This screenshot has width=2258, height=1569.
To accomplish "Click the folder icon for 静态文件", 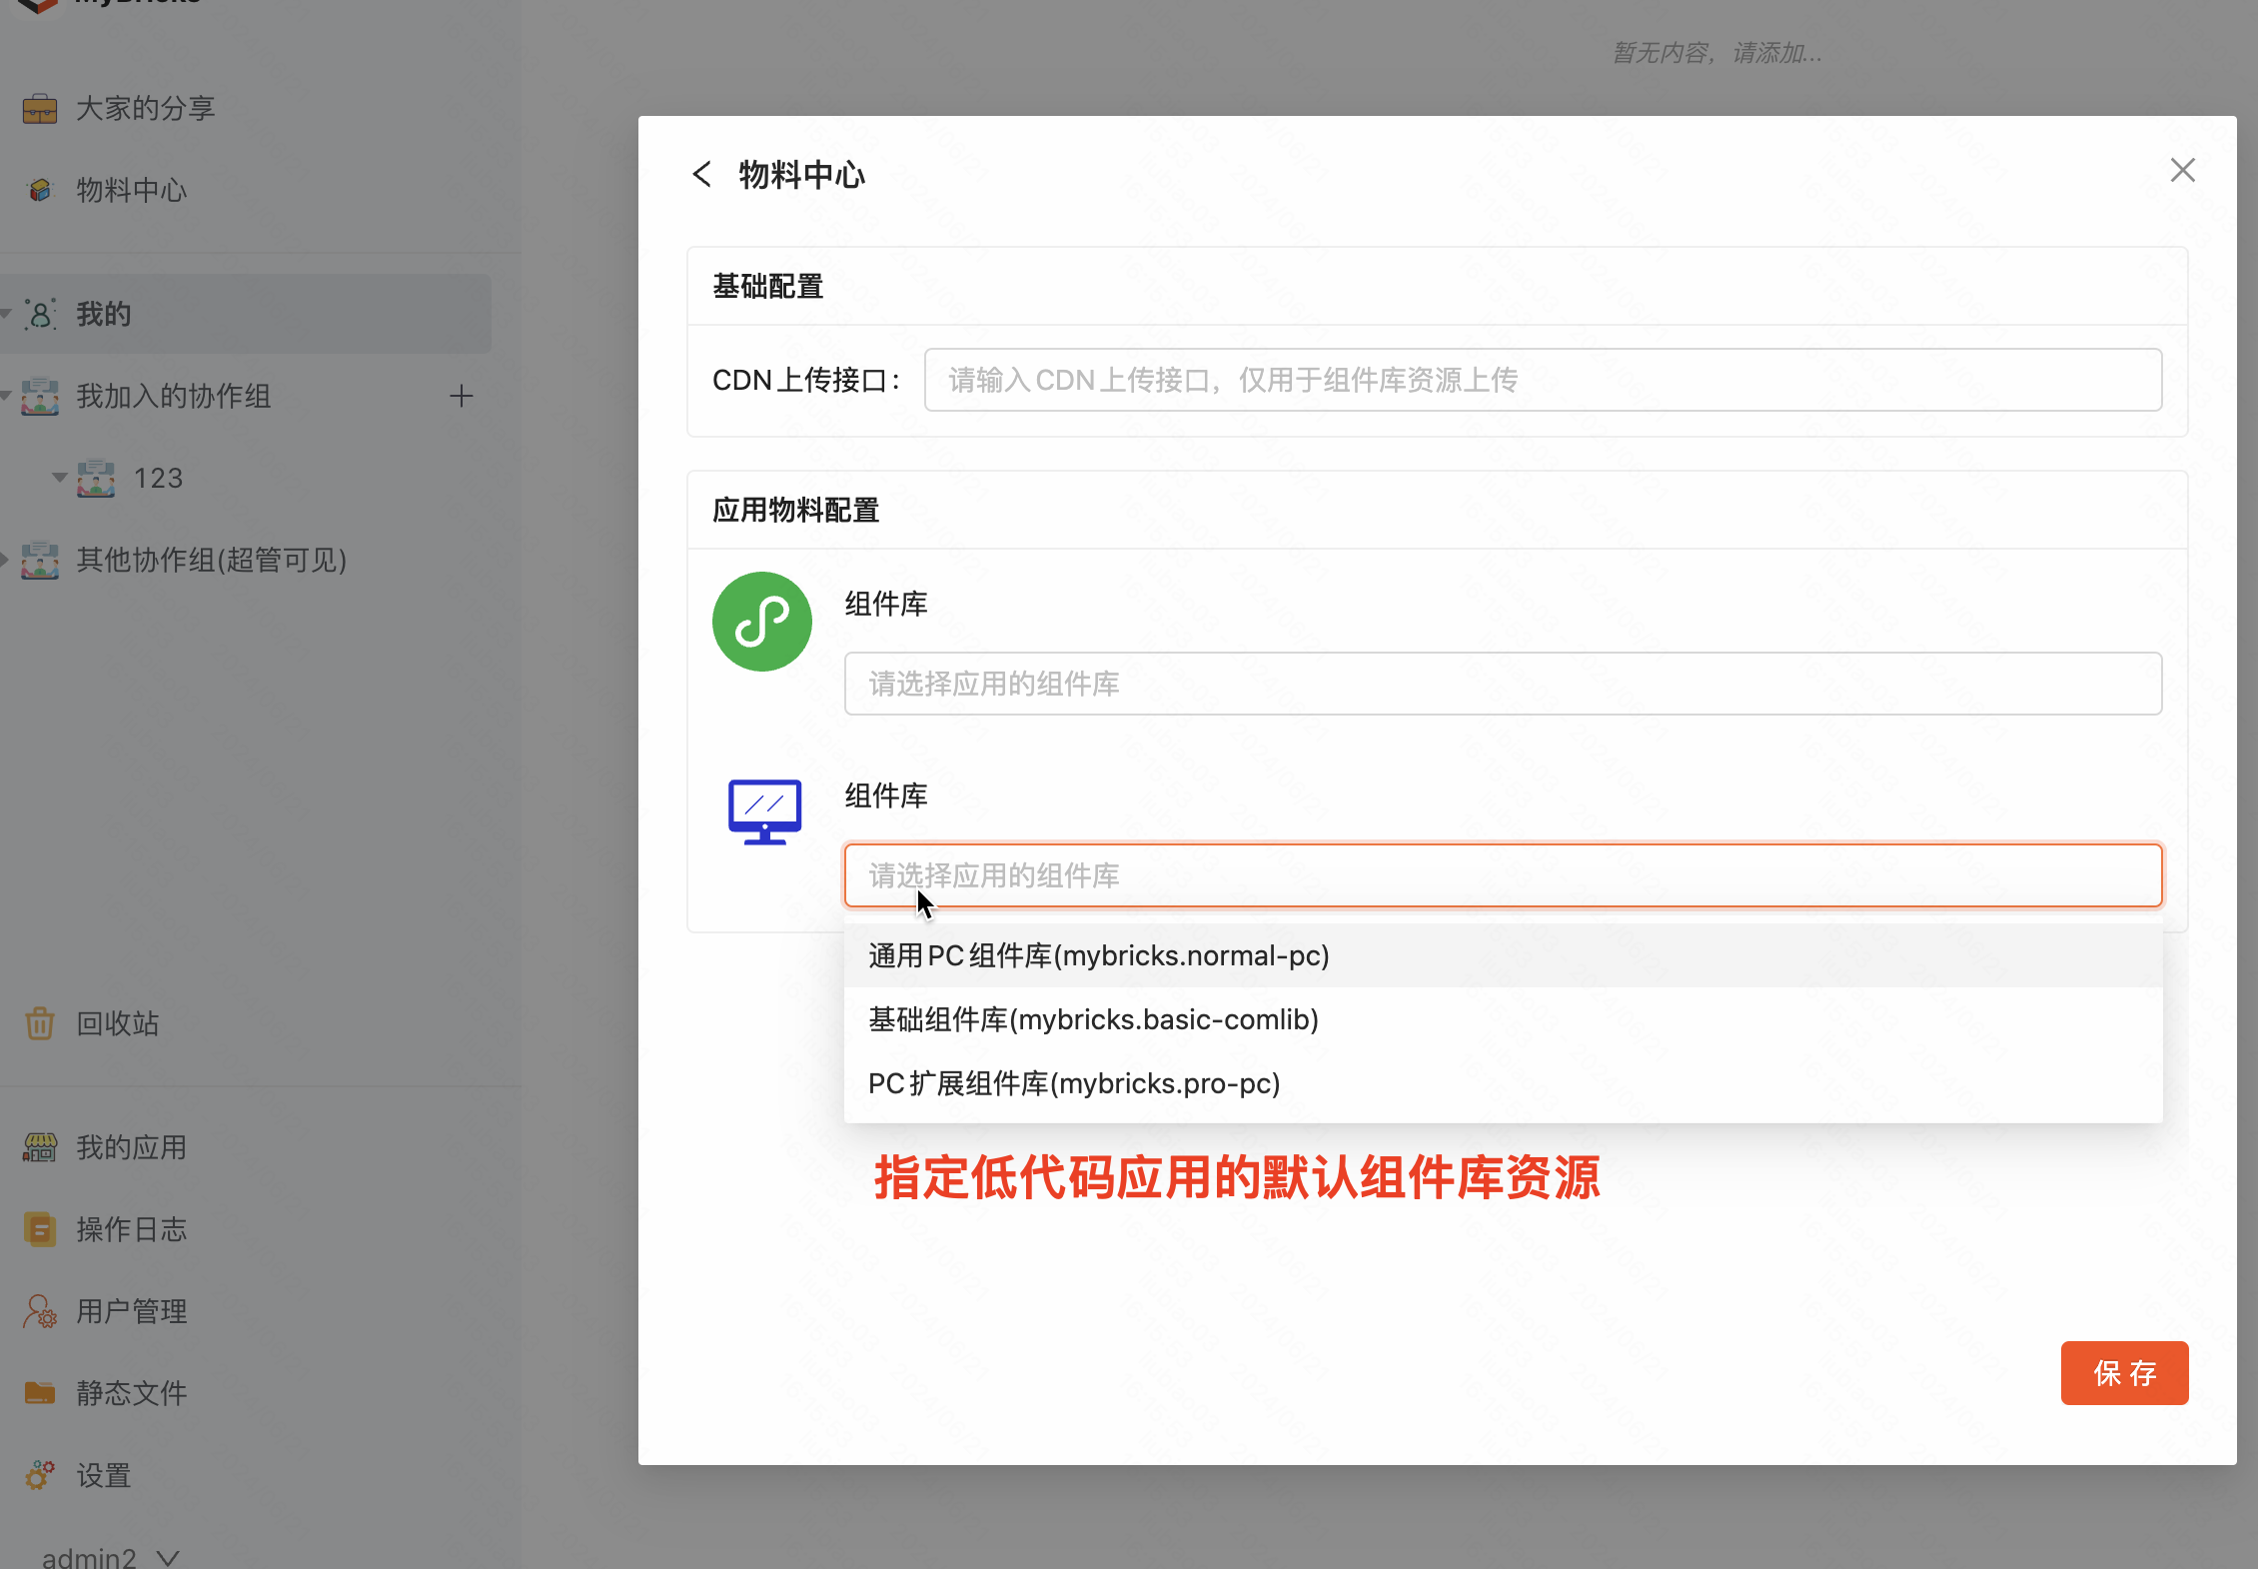I will 40,1393.
